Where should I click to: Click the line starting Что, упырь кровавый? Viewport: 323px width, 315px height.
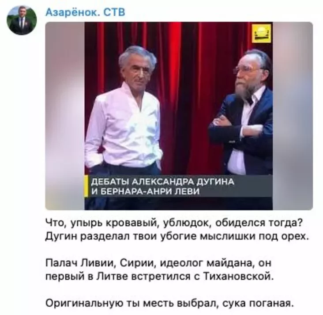(174, 223)
